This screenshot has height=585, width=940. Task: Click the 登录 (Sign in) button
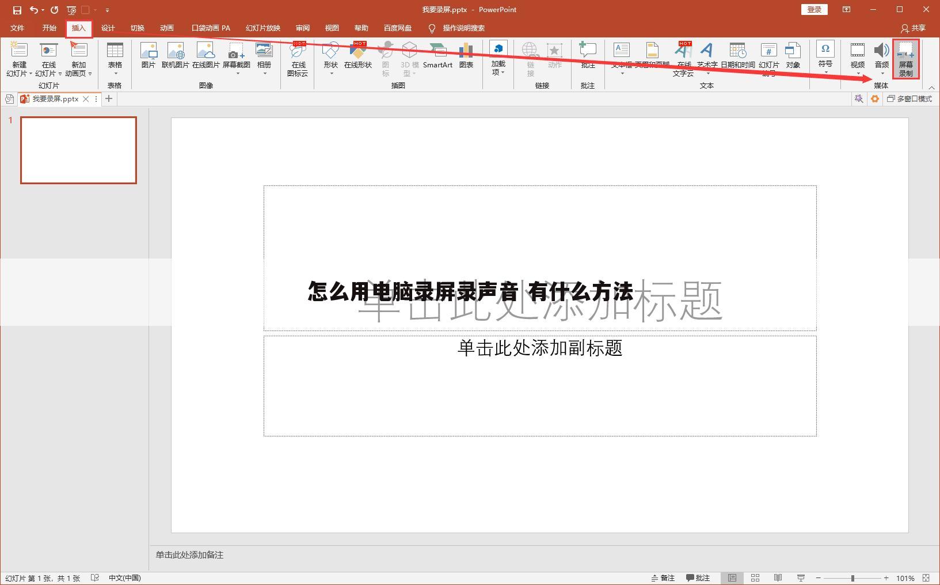pyautogui.click(x=813, y=9)
